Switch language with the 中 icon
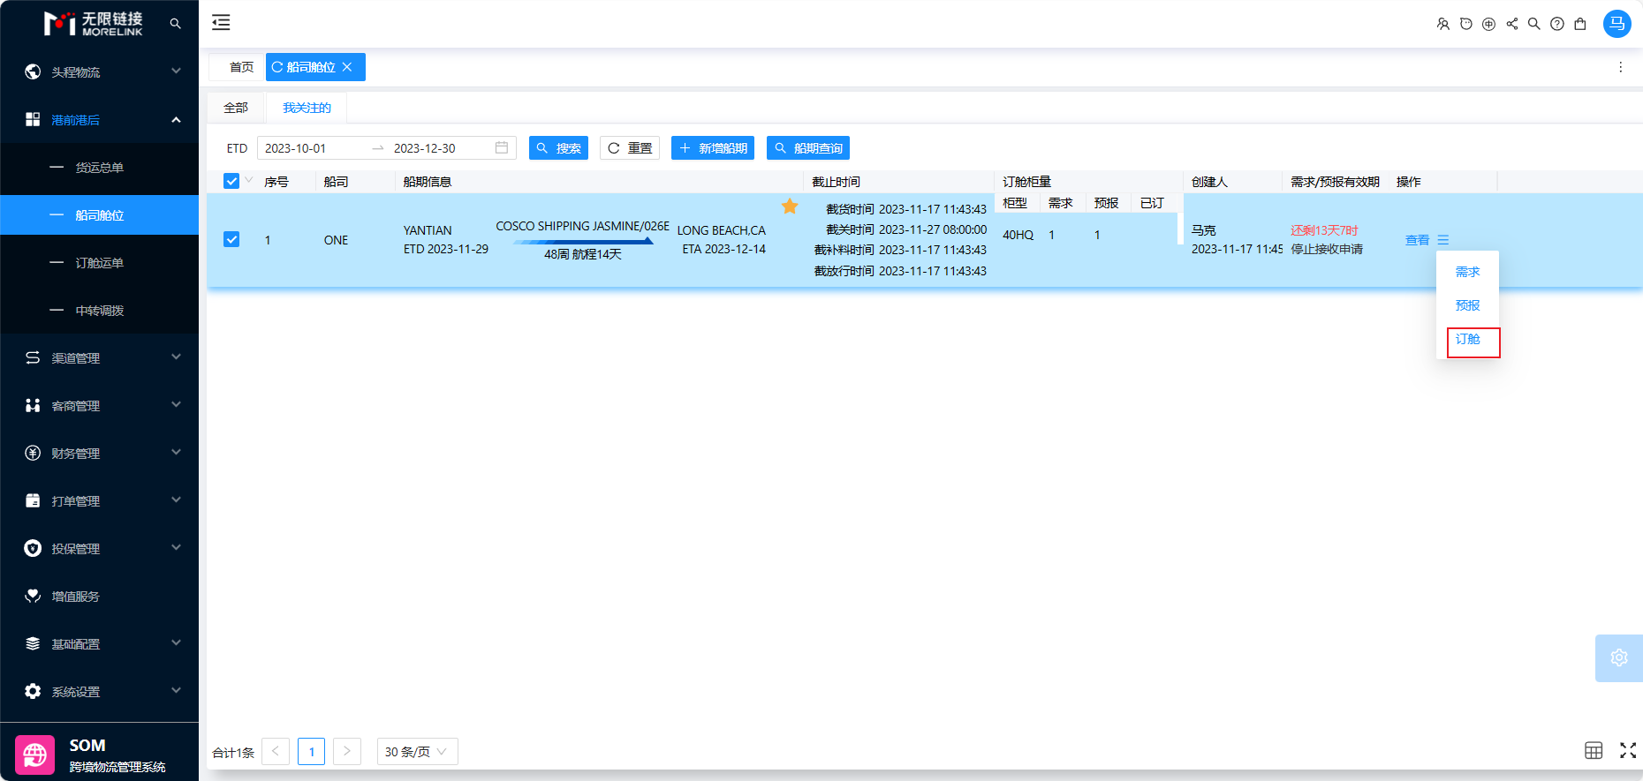 click(x=1488, y=24)
